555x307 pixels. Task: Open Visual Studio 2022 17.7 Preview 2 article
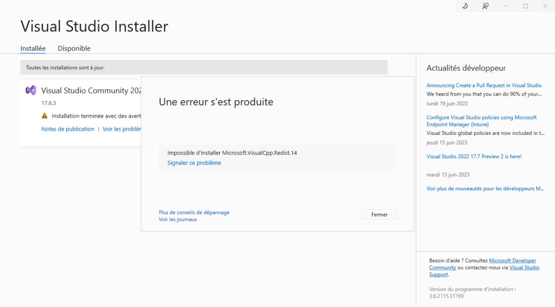(474, 157)
